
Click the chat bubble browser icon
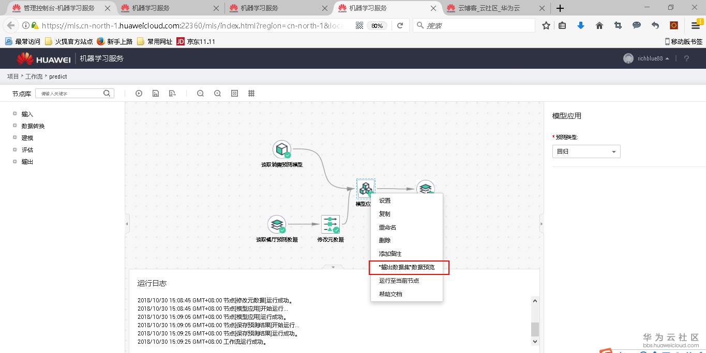coord(637,25)
